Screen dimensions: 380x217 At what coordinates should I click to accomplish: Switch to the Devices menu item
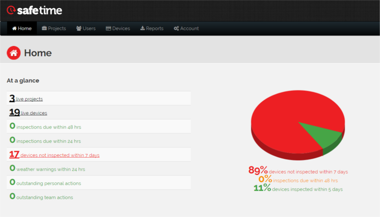tap(118, 29)
